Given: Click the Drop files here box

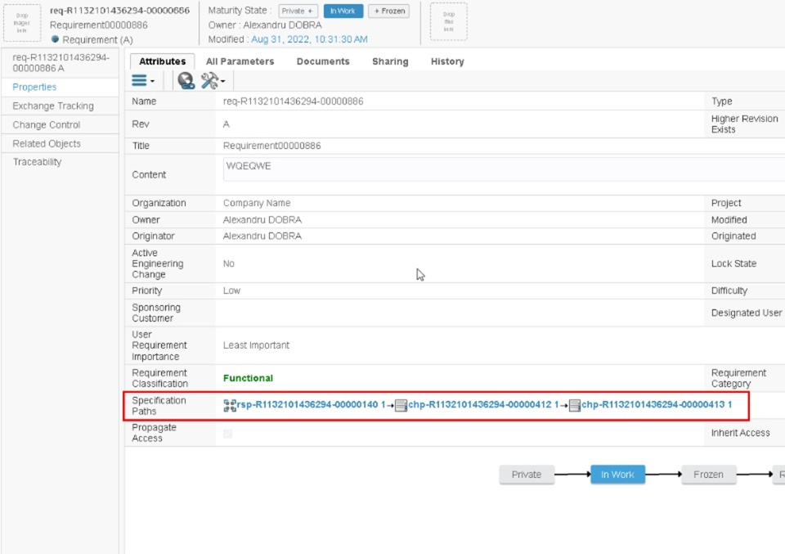Looking at the screenshot, I should [x=449, y=20].
